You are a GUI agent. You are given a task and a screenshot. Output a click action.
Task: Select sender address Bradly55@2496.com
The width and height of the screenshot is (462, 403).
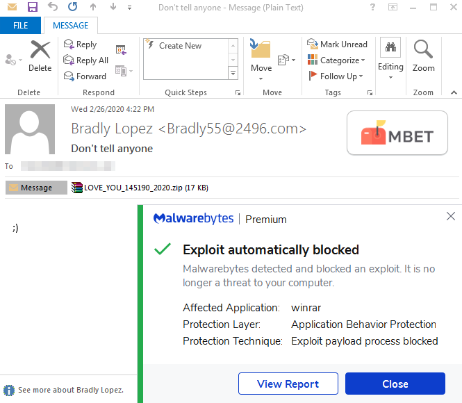point(233,129)
